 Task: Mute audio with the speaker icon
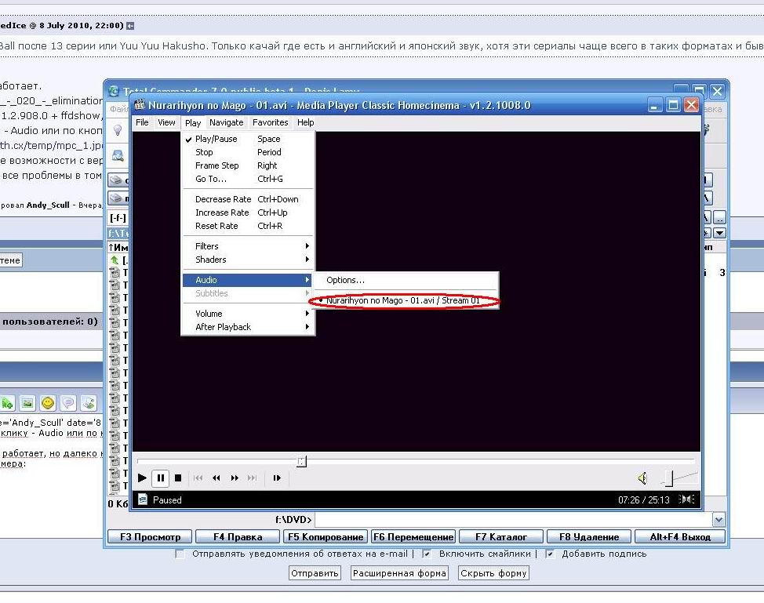click(642, 478)
